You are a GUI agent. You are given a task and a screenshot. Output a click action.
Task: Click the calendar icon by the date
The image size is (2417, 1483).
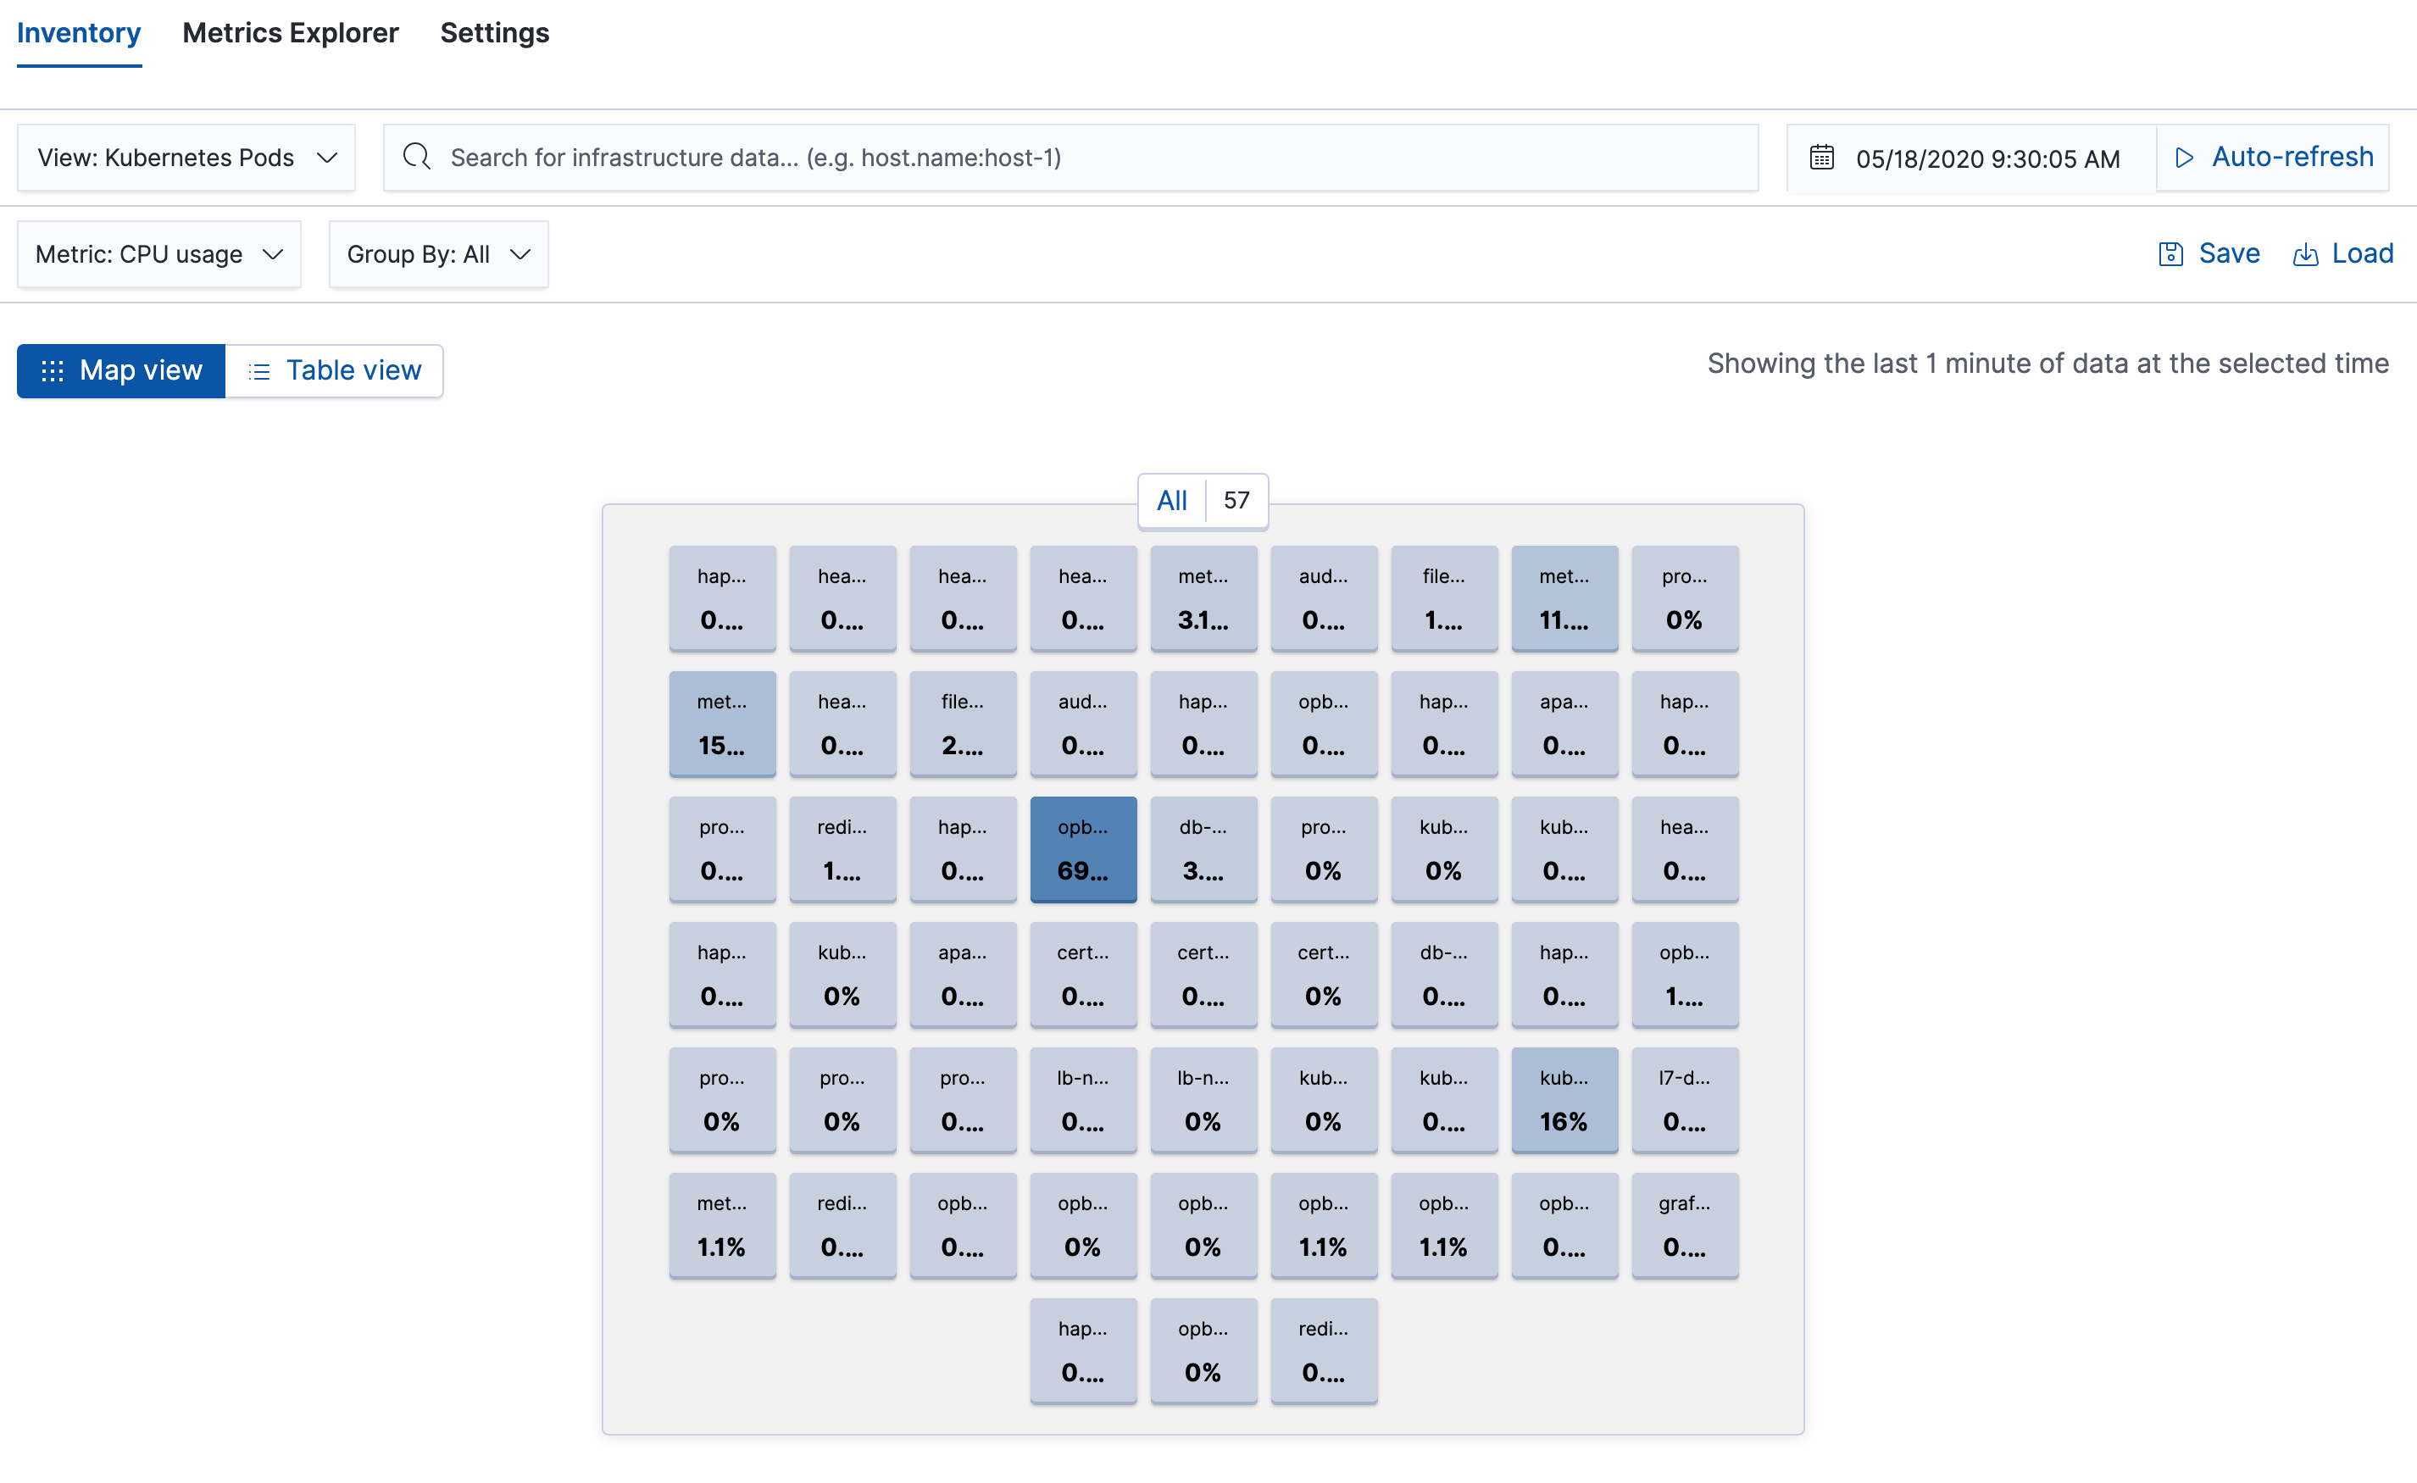pyautogui.click(x=1821, y=157)
